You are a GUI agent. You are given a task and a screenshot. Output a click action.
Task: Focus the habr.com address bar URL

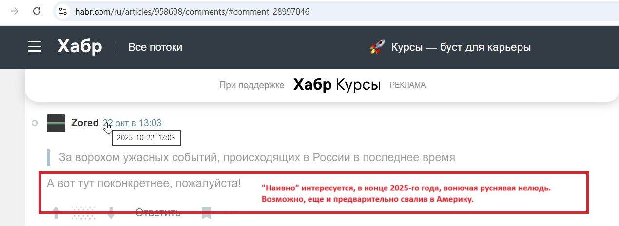pos(192,11)
